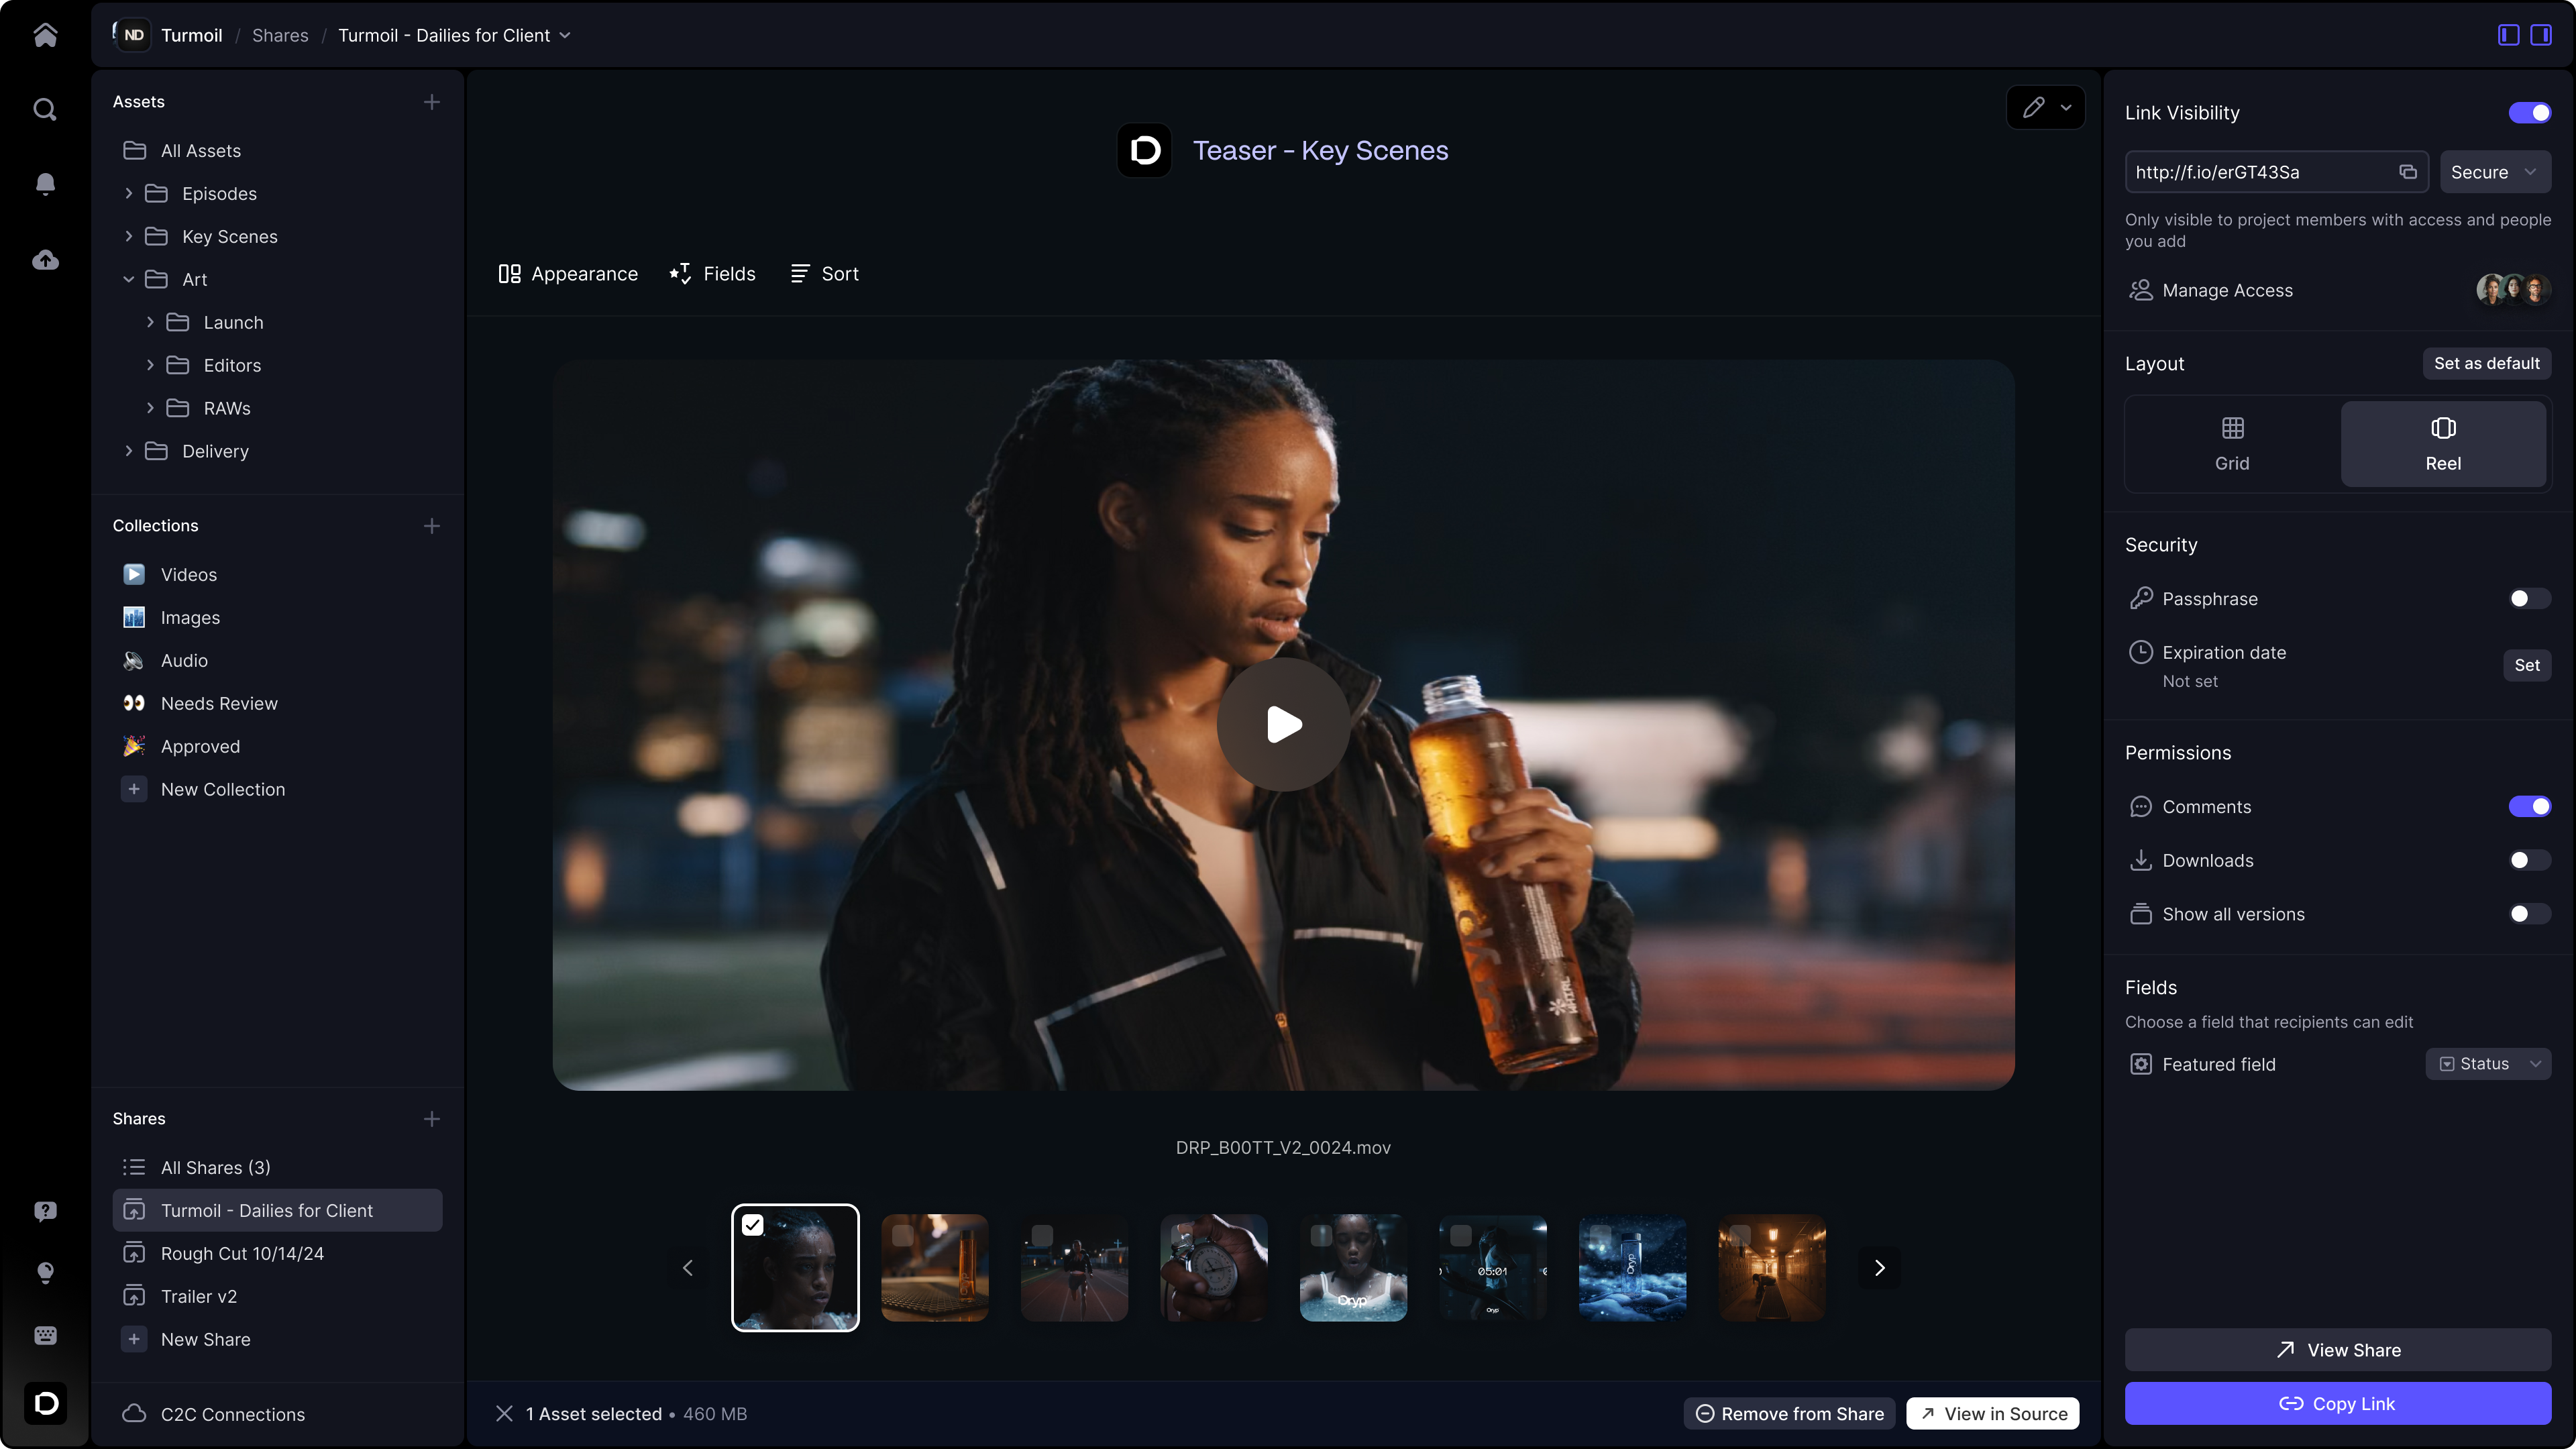Click the cloud upload icon
The height and width of the screenshot is (1449, 2576).
click(x=45, y=260)
